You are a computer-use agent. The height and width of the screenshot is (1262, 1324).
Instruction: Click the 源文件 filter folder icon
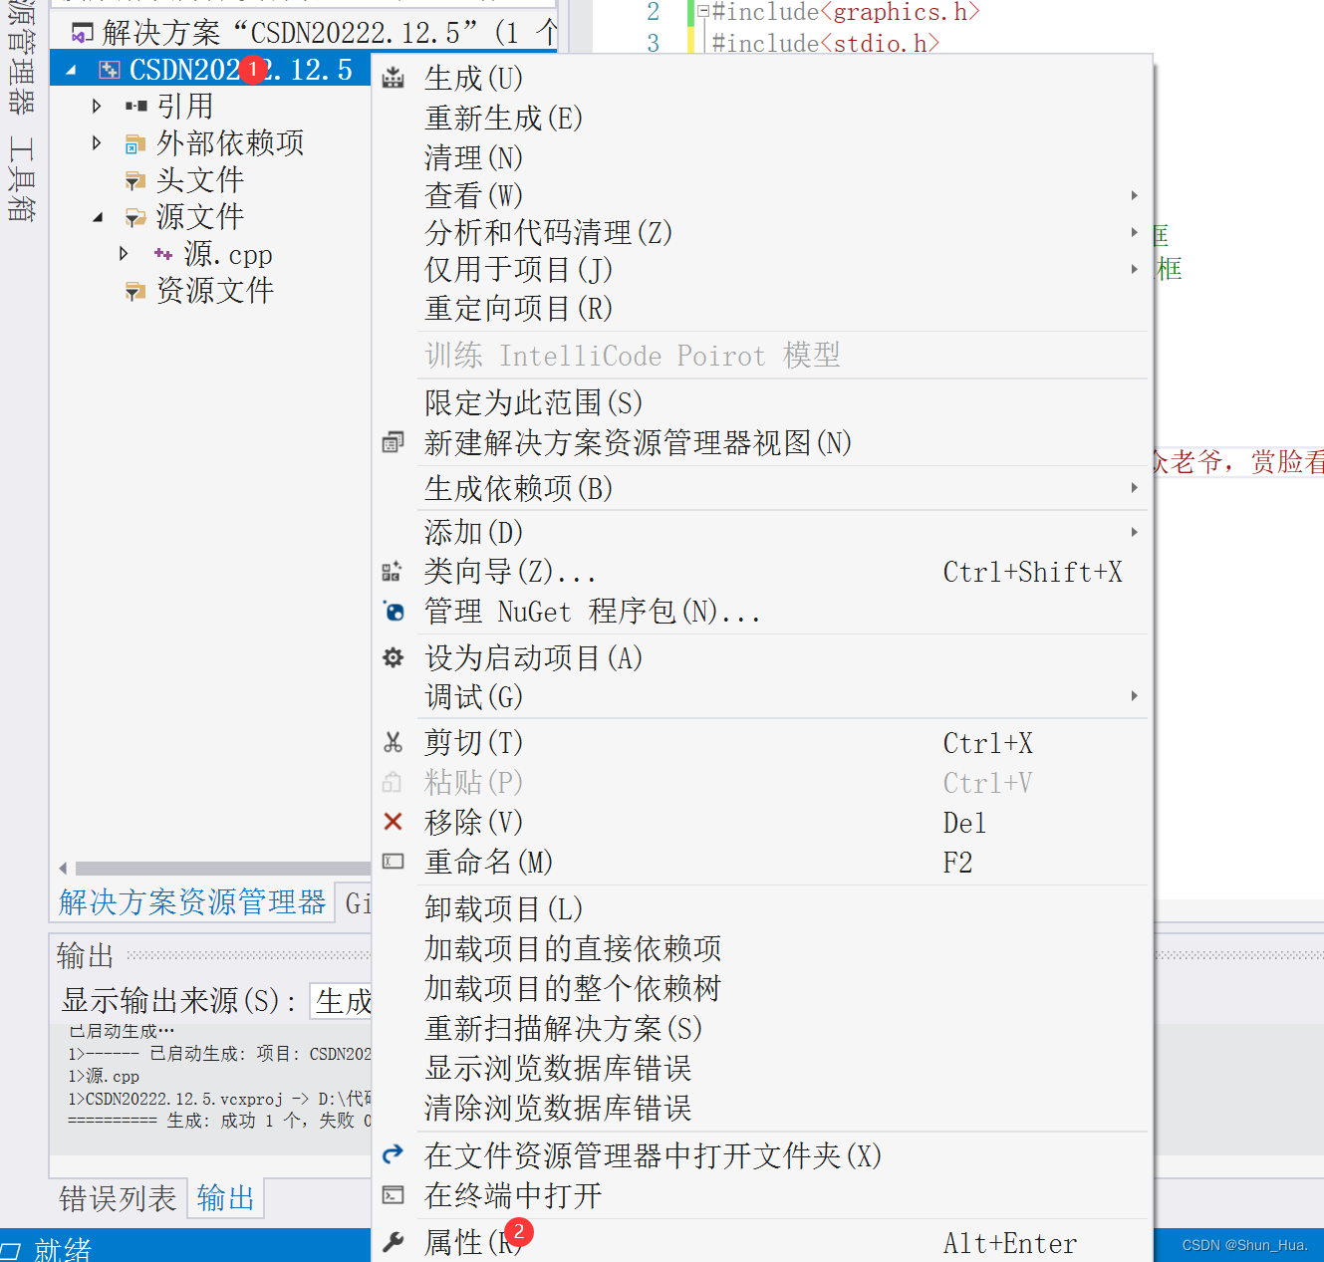click(x=135, y=218)
